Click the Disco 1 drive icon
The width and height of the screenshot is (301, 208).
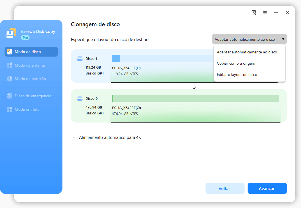tap(80, 59)
